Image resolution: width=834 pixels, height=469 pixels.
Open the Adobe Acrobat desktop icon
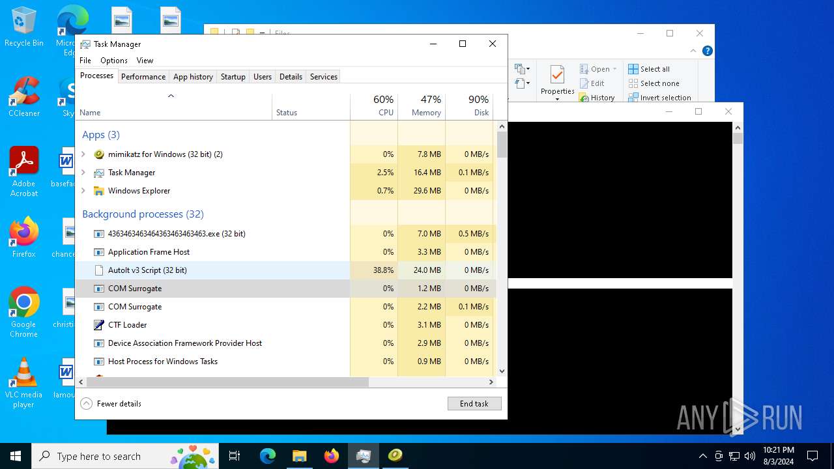point(24,171)
